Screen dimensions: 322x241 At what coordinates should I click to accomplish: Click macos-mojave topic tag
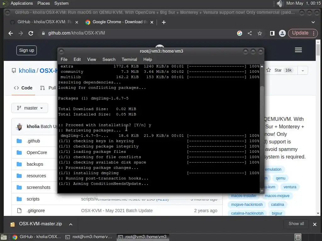click(277, 196)
